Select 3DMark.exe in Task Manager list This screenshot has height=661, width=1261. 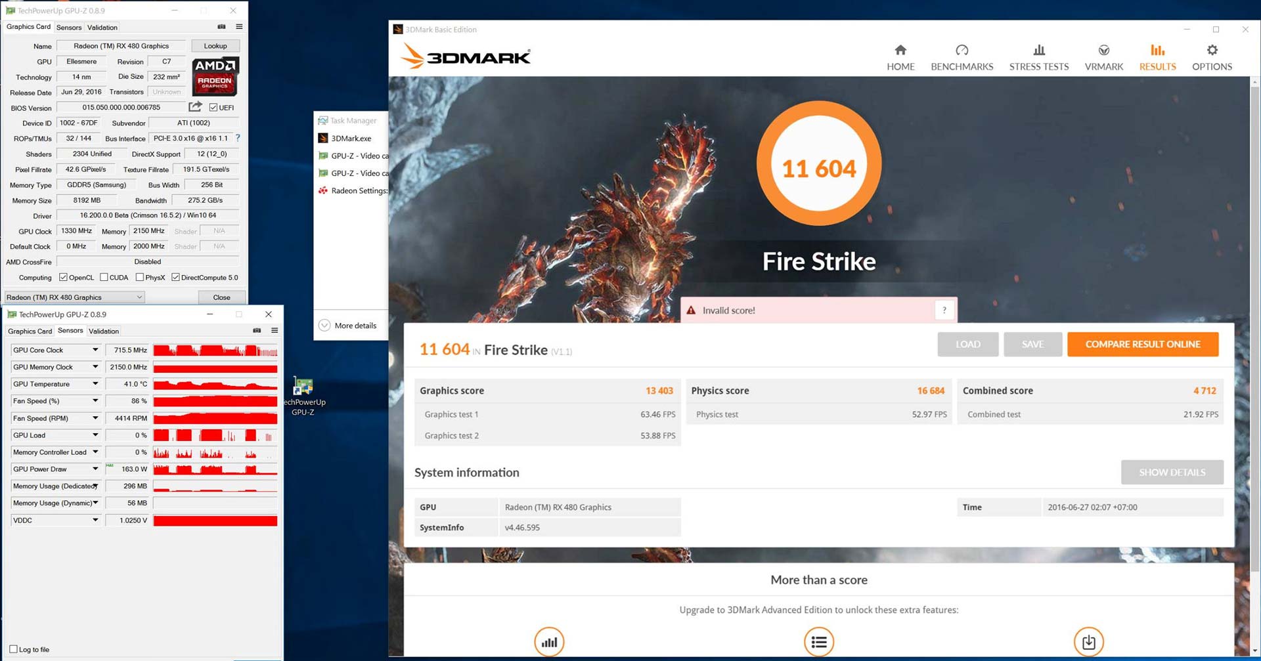tap(351, 139)
